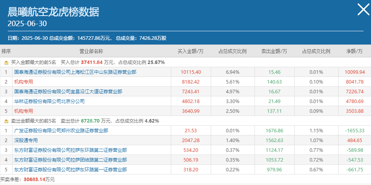The image size is (371, 185).
Task: Select sell amount cell 15.46
Action: coord(274,72)
